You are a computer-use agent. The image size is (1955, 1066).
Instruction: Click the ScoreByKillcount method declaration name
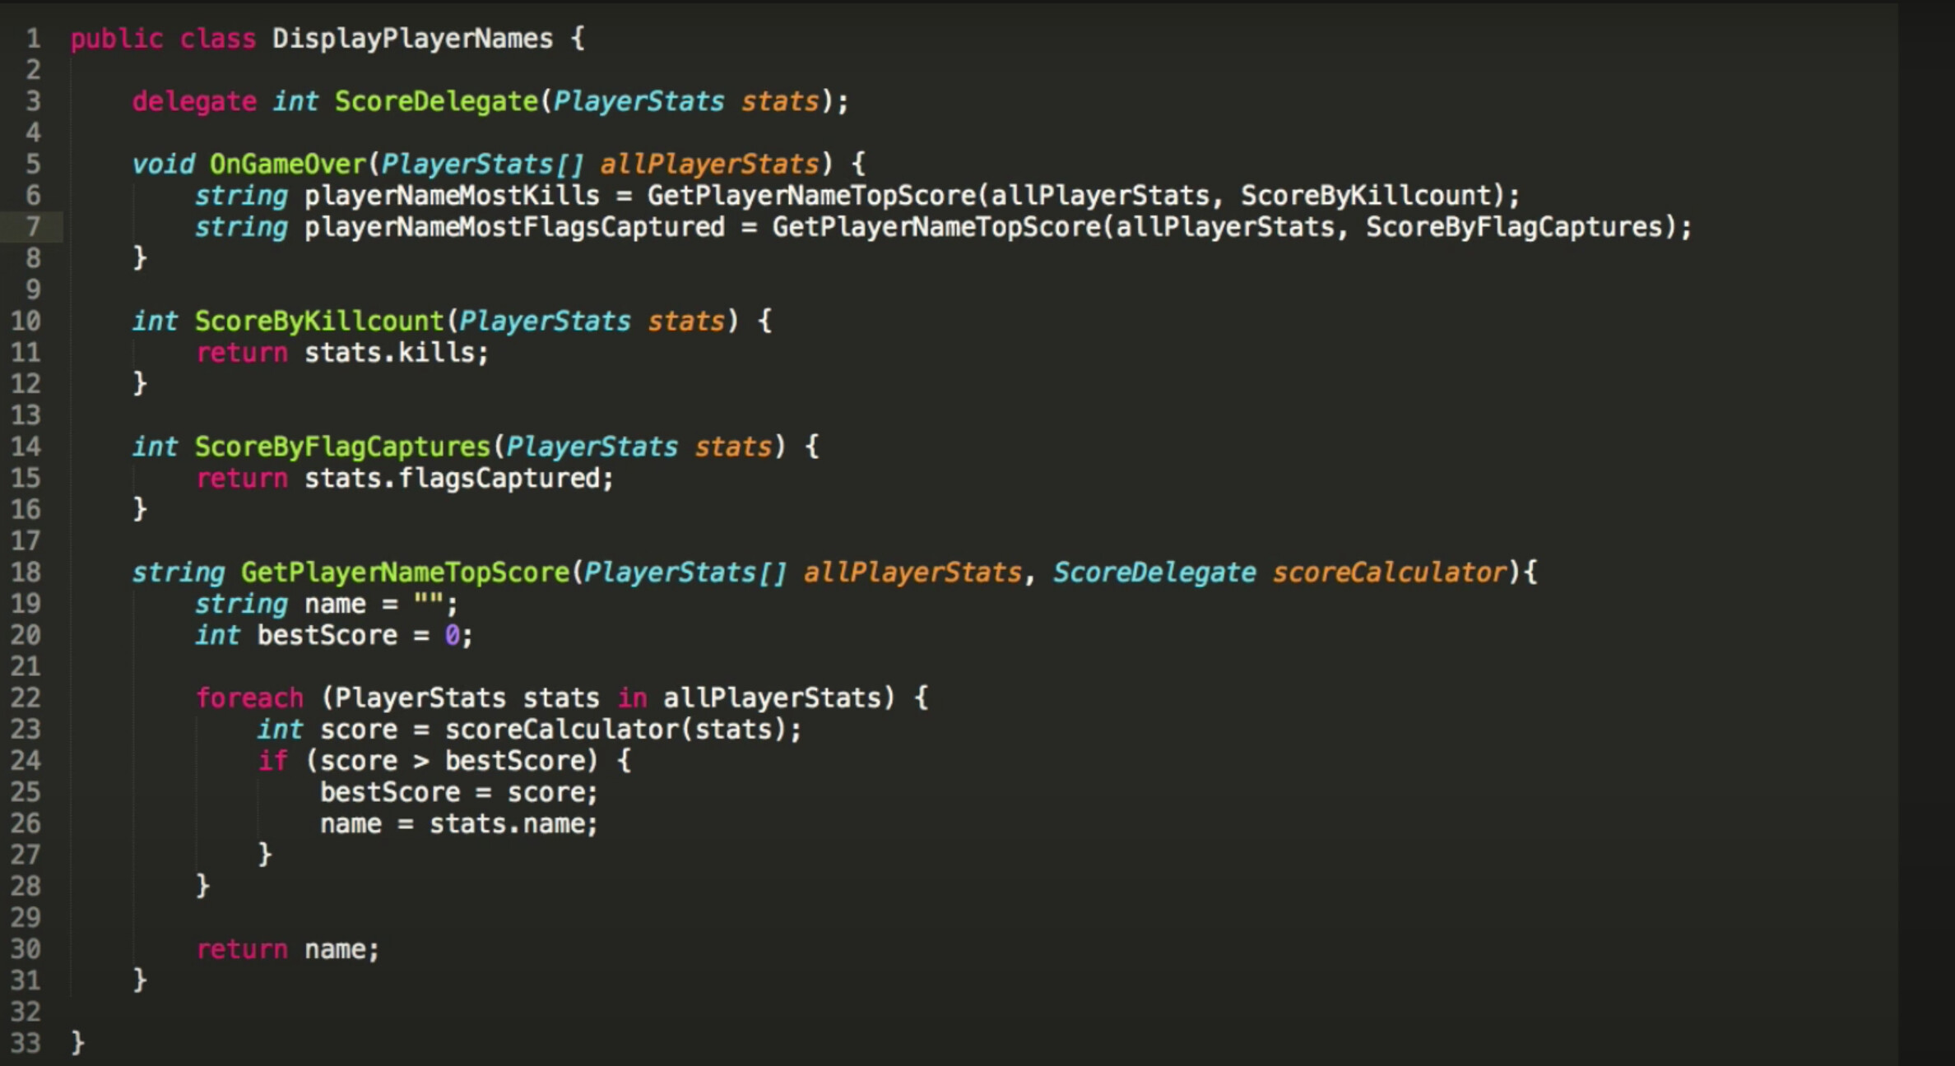(319, 321)
